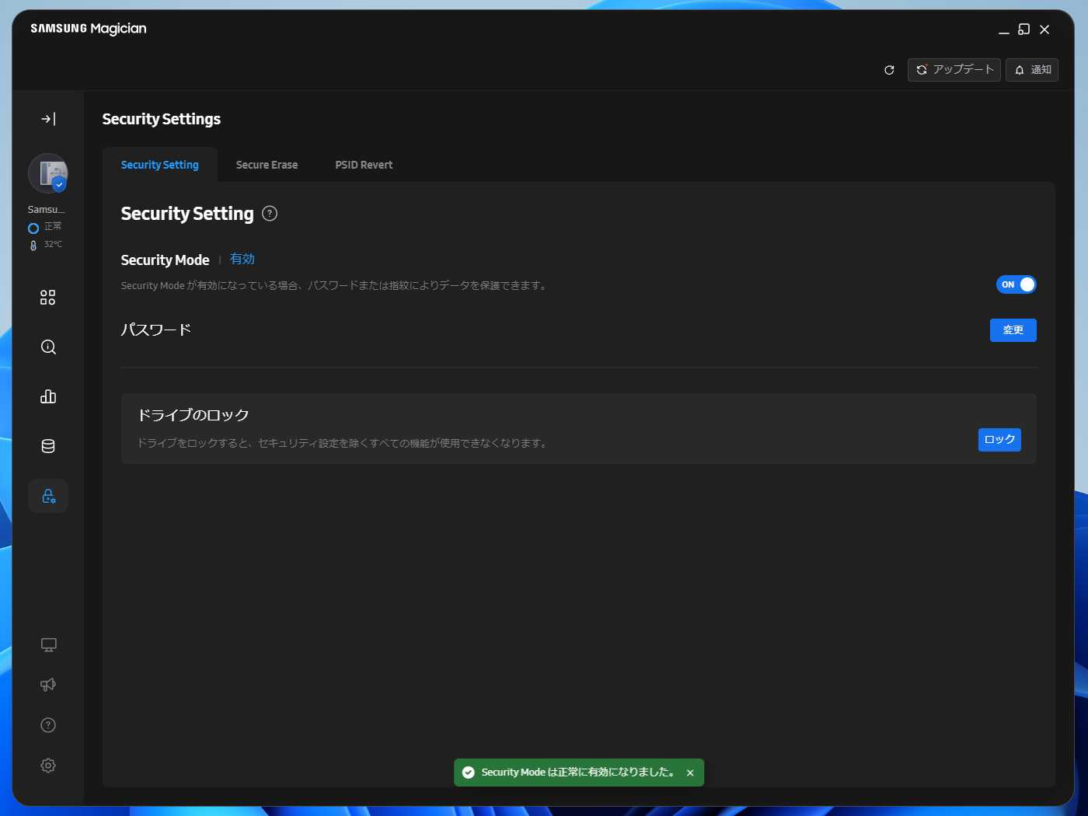Click the 有効 status label
This screenshot has width=1088, height=816.
(242, 260)
